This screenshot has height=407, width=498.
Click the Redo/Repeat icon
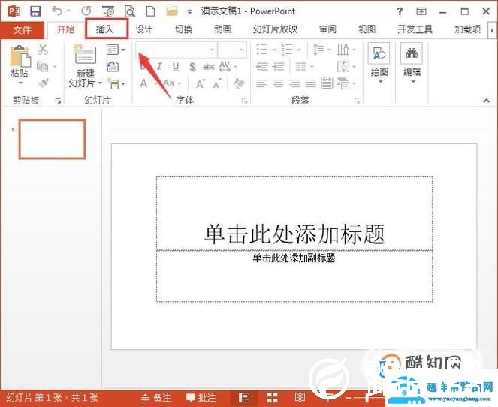coord(86,11)
